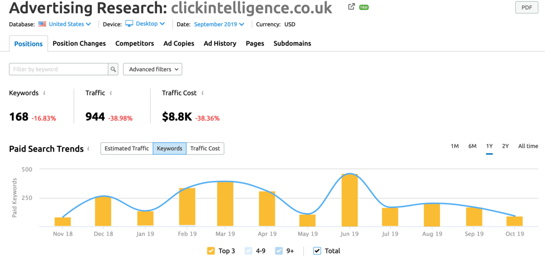Image resolution: width=545 pixels, height=261 pixels.
Task: Open the Desktop device dropdown
Action: click(150, 24)
